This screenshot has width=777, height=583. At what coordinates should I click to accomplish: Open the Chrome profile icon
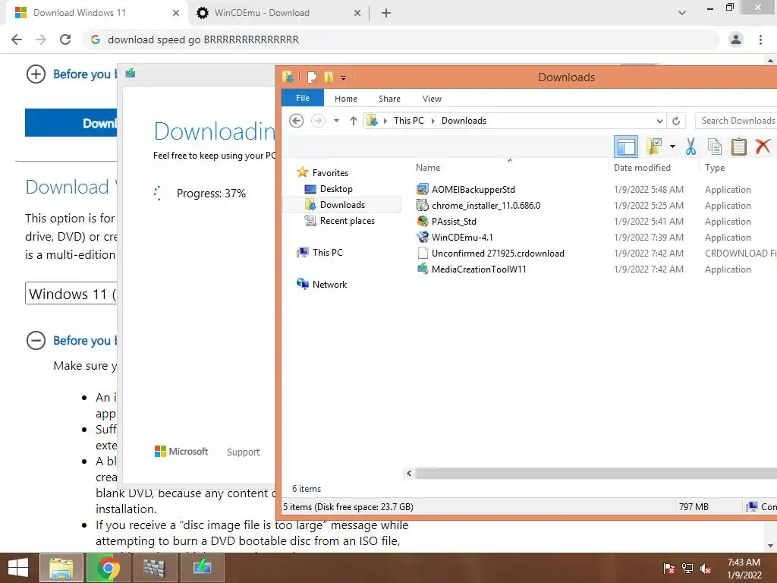click(x=736, y=39)
